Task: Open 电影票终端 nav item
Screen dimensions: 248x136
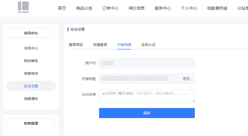Action: (x=217, y=8)
